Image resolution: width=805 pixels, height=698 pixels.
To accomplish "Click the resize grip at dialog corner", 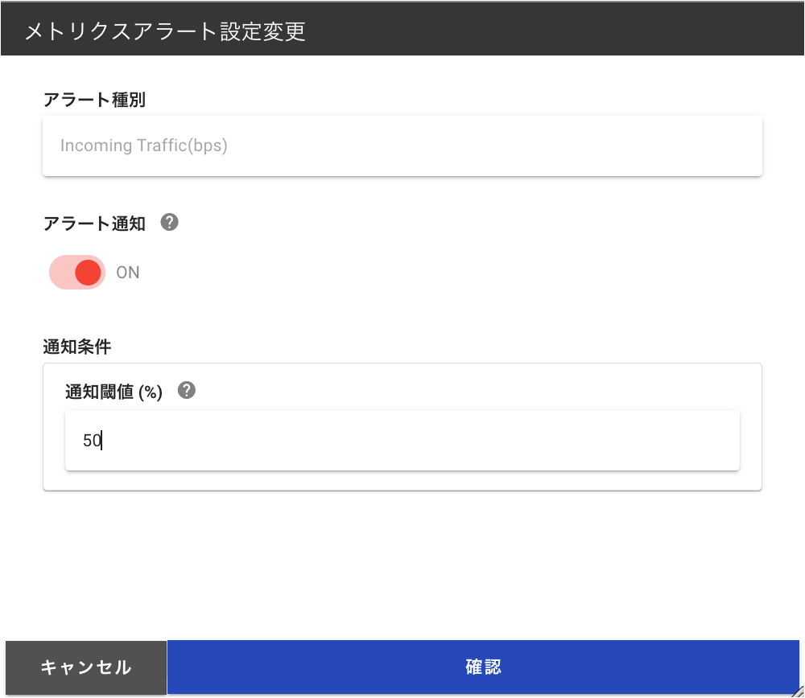I will pyautogui.click(x=798, y=692).
